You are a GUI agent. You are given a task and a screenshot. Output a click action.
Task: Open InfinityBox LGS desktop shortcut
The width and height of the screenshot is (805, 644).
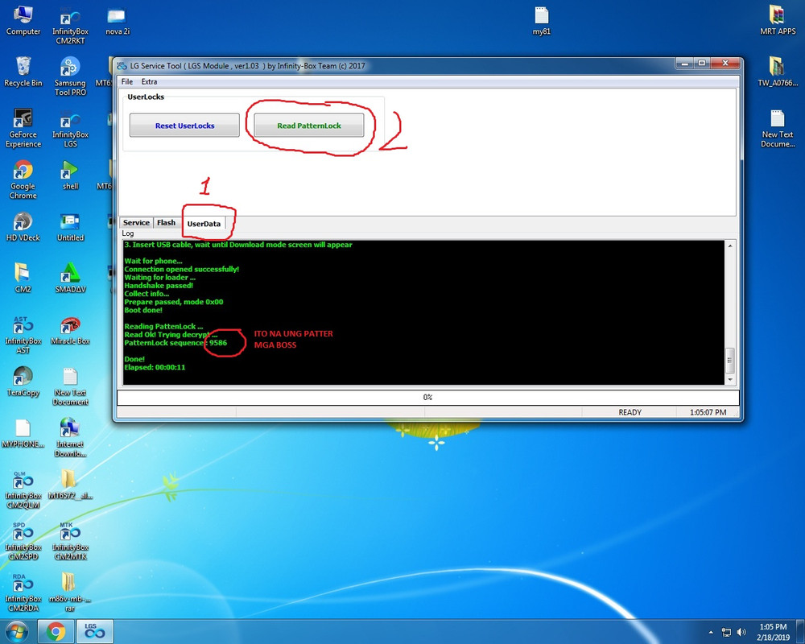coord(70,128)
